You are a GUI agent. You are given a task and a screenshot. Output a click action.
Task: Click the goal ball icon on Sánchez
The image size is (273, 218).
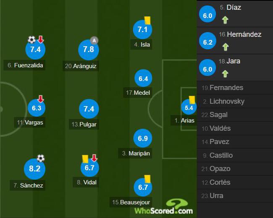tap(41, 158)
